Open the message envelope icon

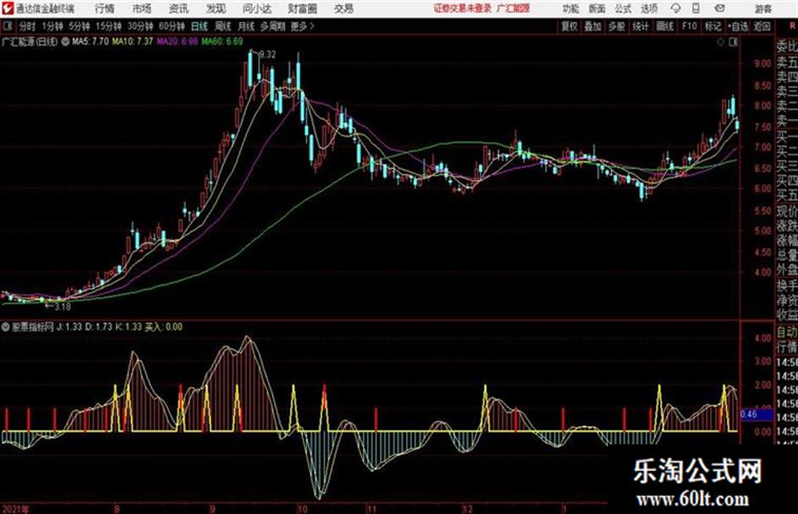coord(719,8)
